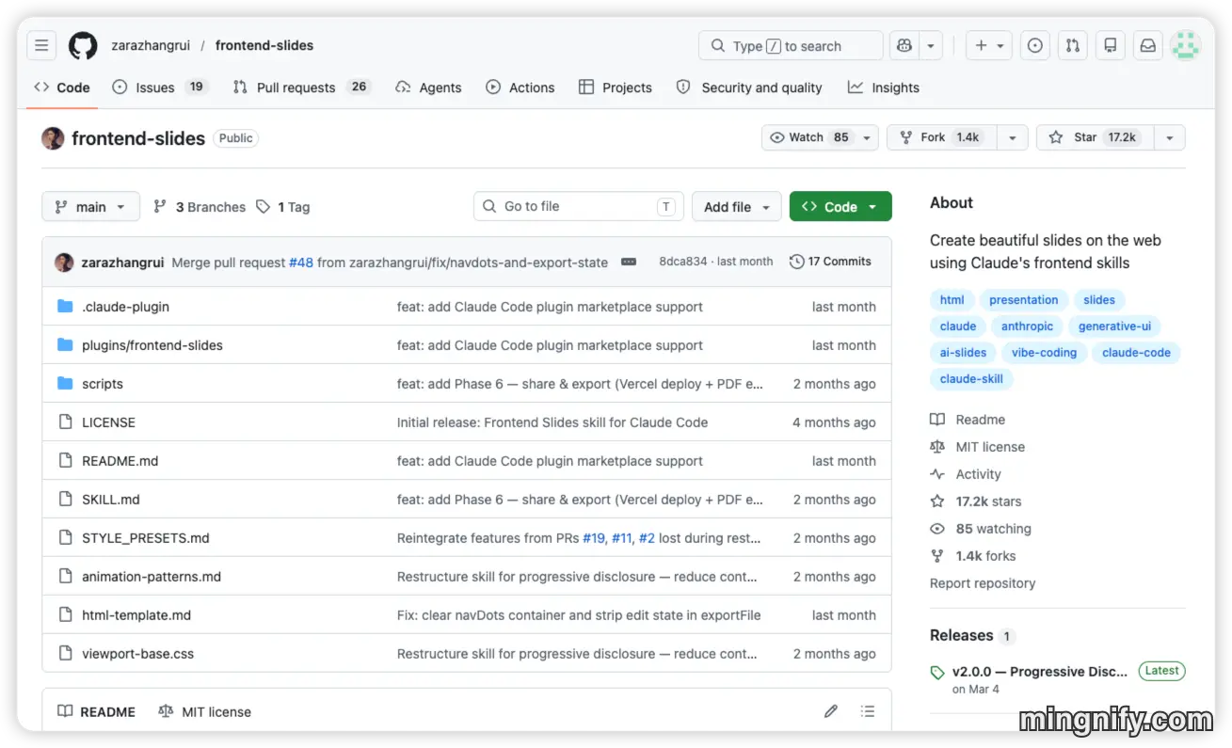The image size is (1232, 748).
Task: Switch to the Issues tab
Action: coord(159,88)
